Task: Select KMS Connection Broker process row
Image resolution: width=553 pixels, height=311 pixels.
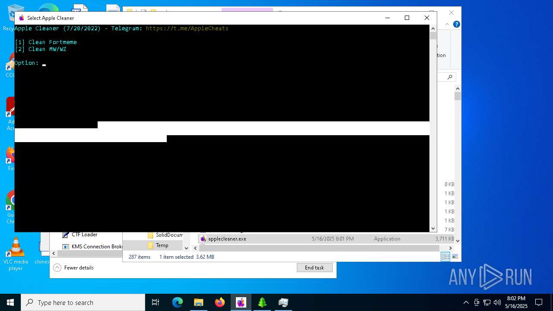Action: [x=92, y=247]
